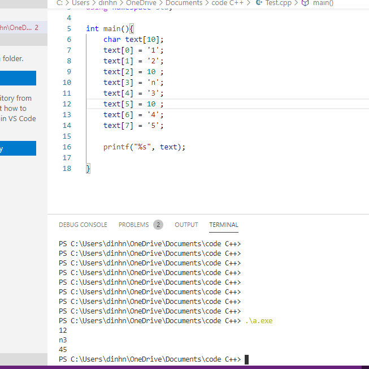The width and height of the screenshot is (369, 369).
Task: Click the main() symbol cube icon in breadcrumb
Action: coord(305,3)
